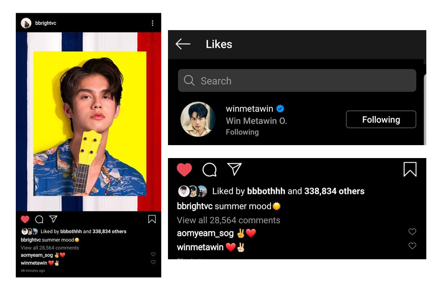Open comments bubble icon on left post
Image resolution: width=445 pixels, height=297 pixels.
point(39,219)
